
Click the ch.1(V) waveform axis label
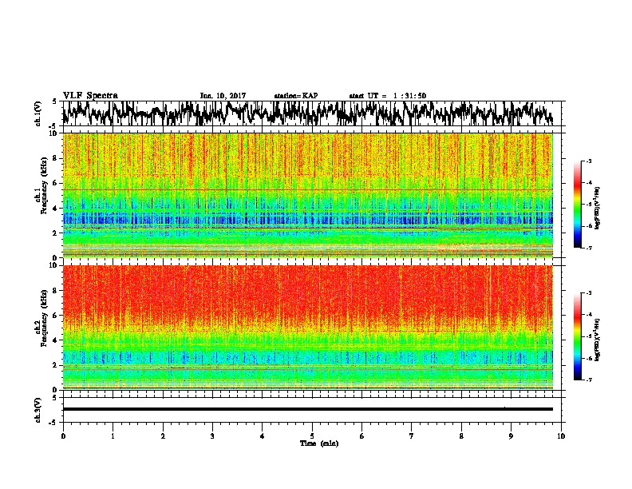(38, 113)
